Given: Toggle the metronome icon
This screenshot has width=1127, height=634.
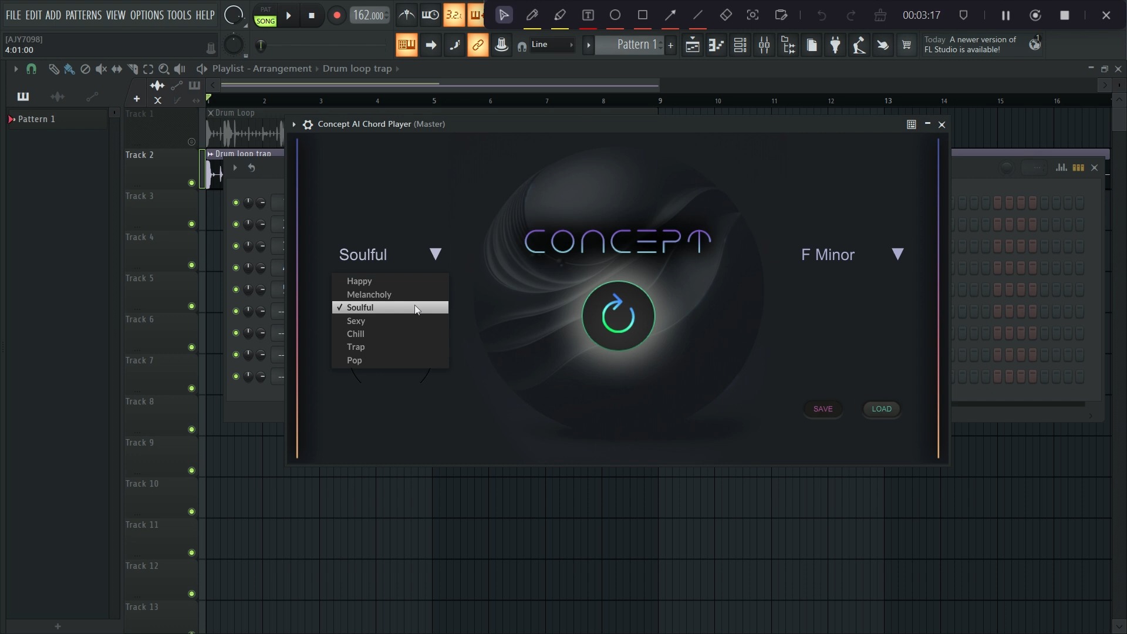Looking at the screenshot, I should click(x=406, y=15).
